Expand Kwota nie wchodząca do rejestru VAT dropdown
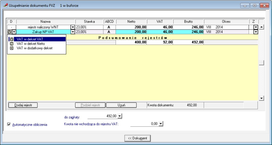 [x=161, y=124]
